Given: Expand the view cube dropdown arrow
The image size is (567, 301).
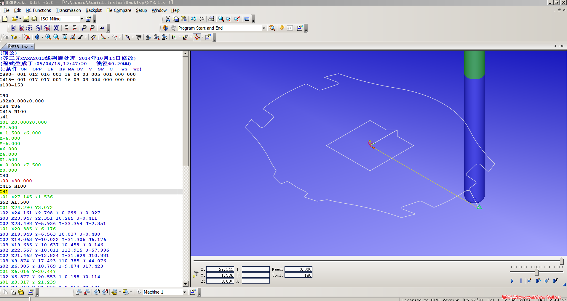Looking at the screenshot, I should click(x=42, y=37).
